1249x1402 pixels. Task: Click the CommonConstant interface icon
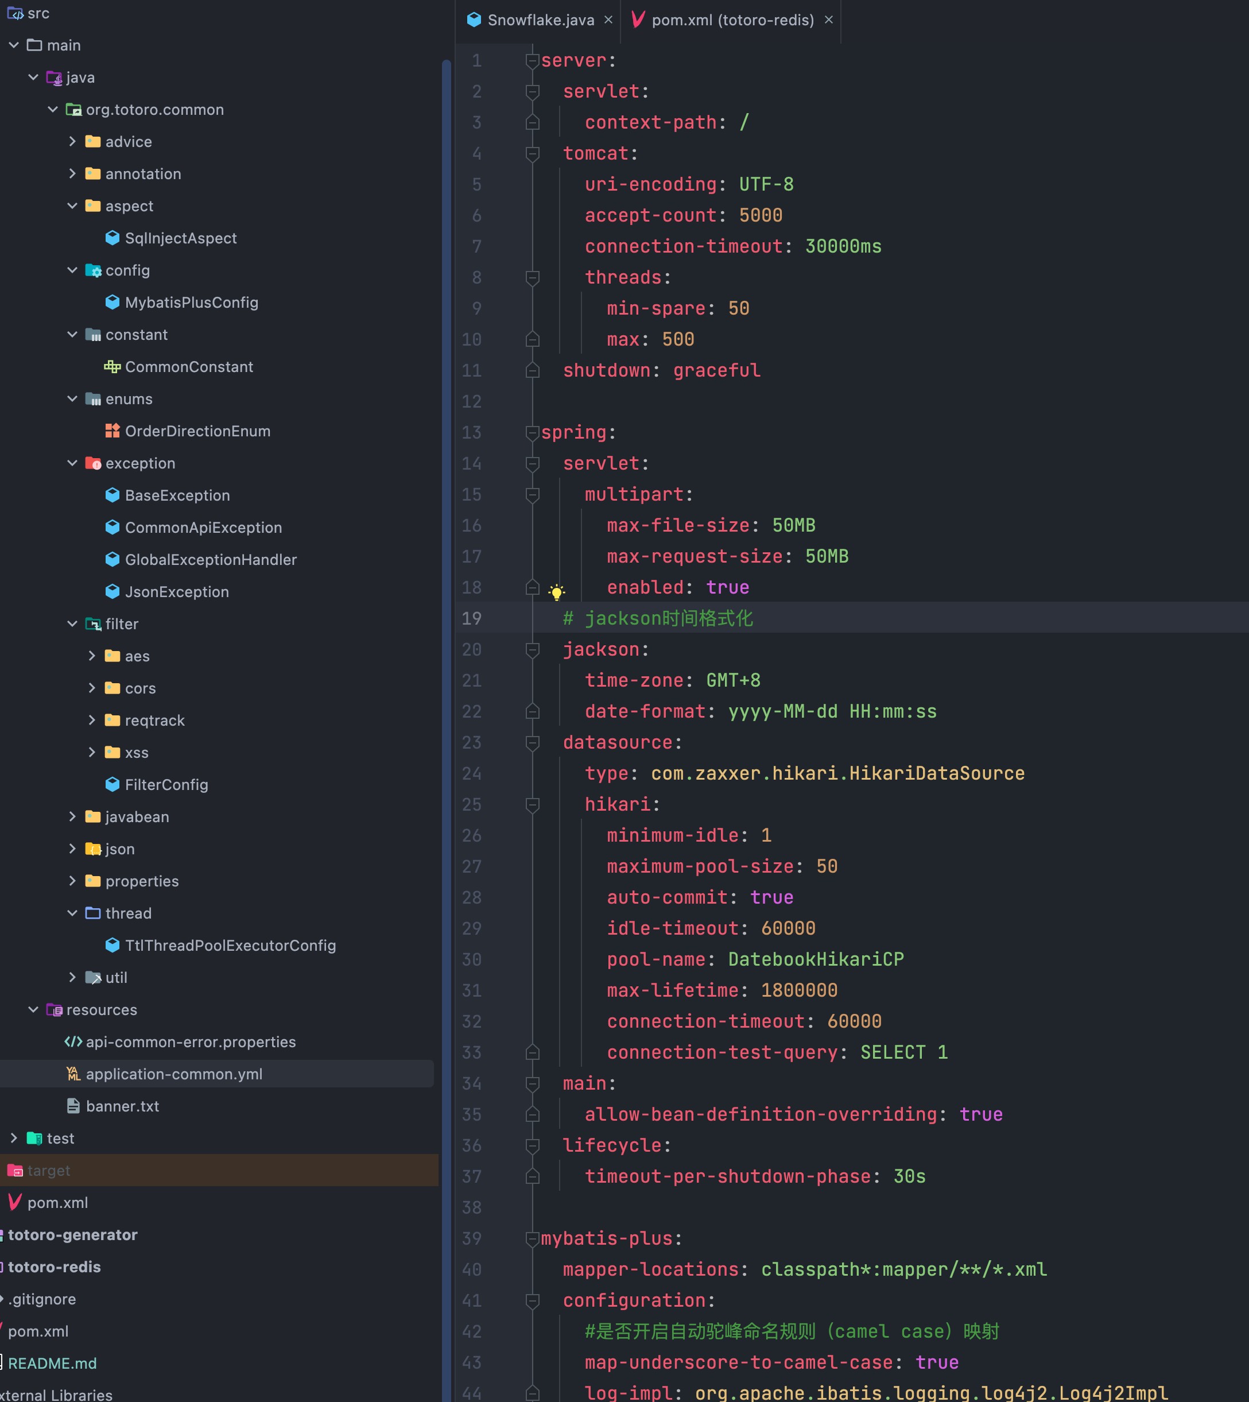point(113,366)
